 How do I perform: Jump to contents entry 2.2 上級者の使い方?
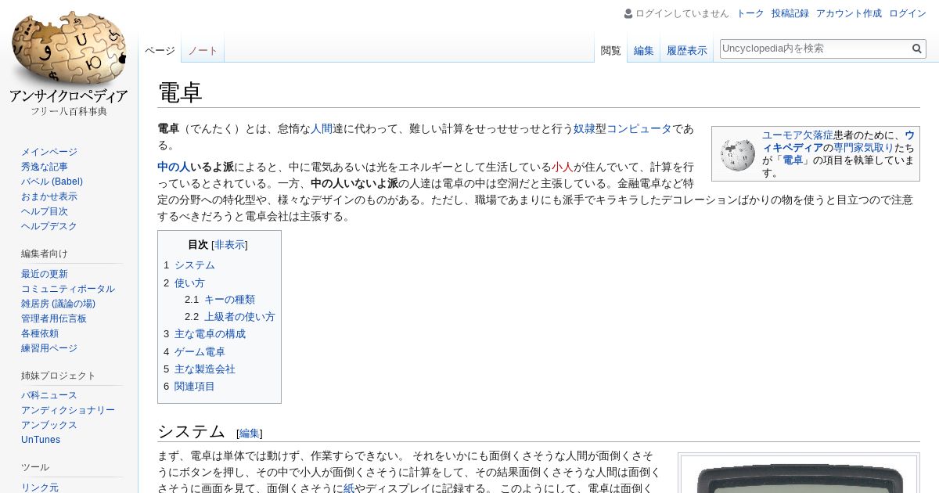click(230, 317)
